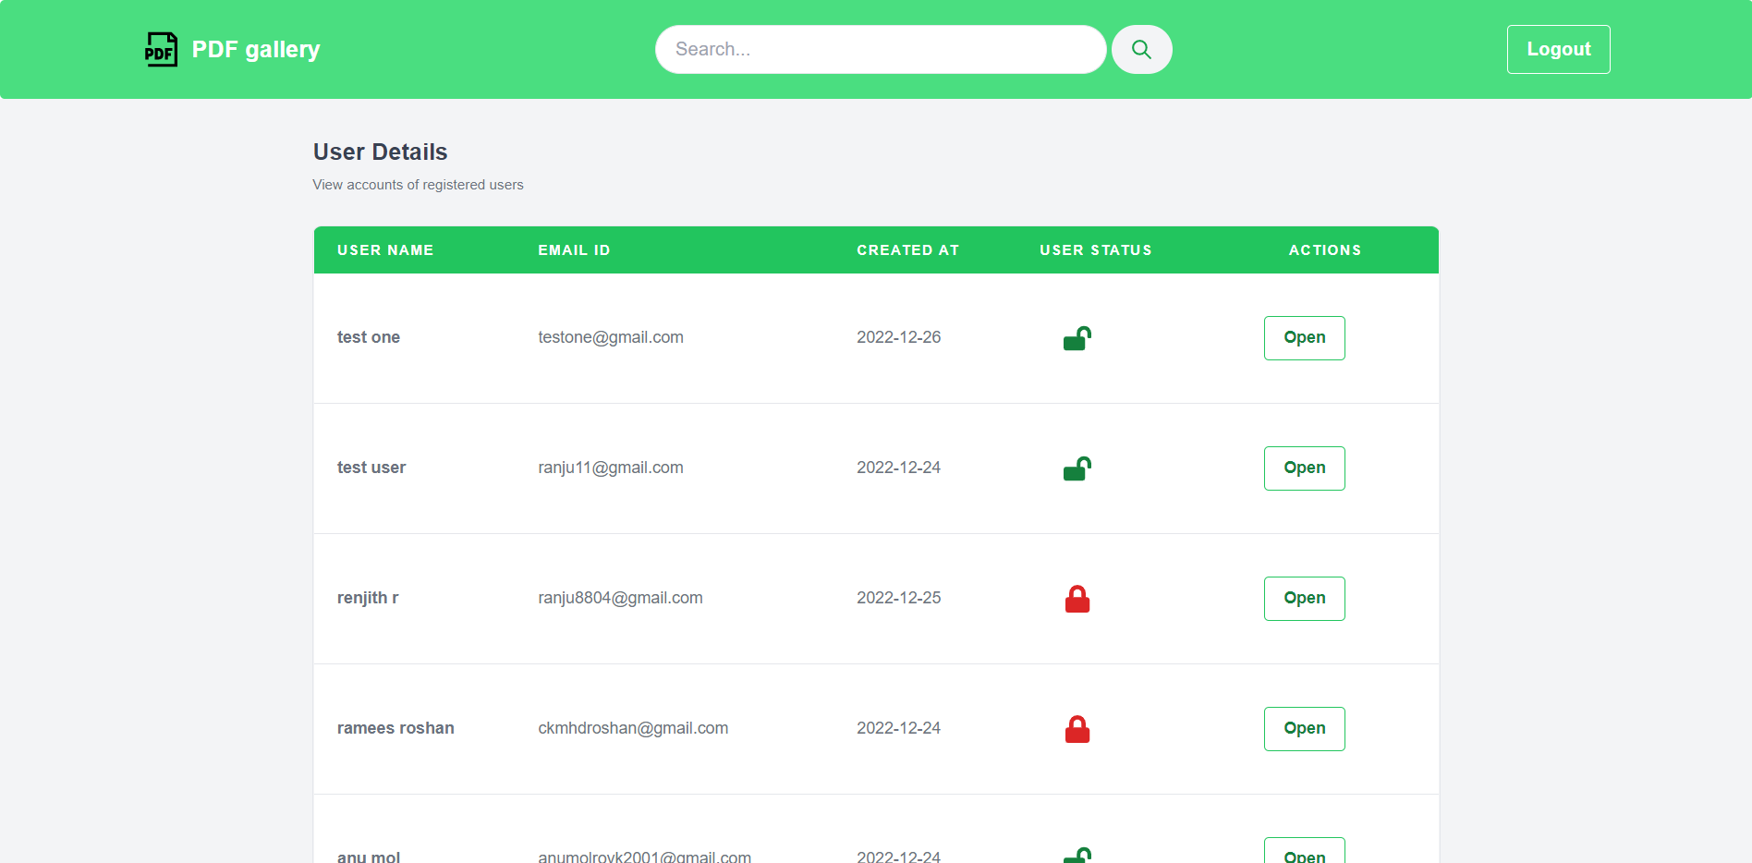
Task: Click test user's date 2022-12-24
Action: coord(899,468)
